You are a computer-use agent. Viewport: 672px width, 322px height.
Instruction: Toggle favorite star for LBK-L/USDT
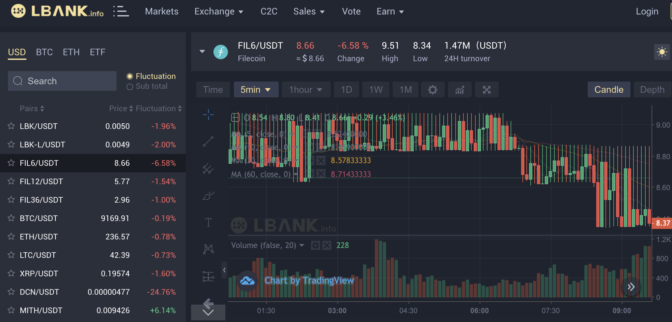point(11,144)
